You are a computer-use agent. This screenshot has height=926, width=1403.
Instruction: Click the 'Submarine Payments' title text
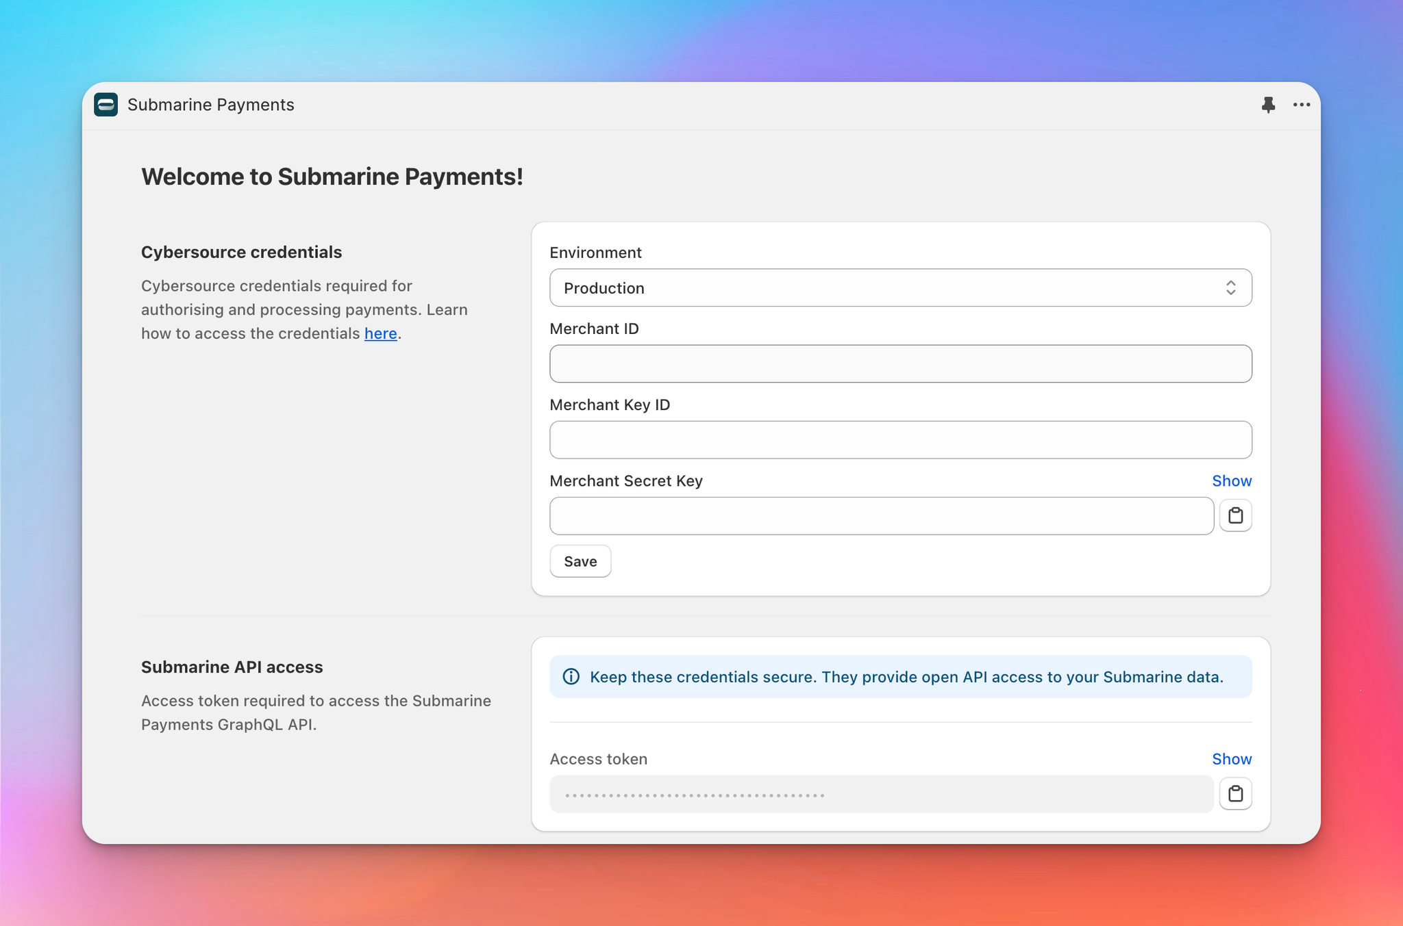(211, 105)
